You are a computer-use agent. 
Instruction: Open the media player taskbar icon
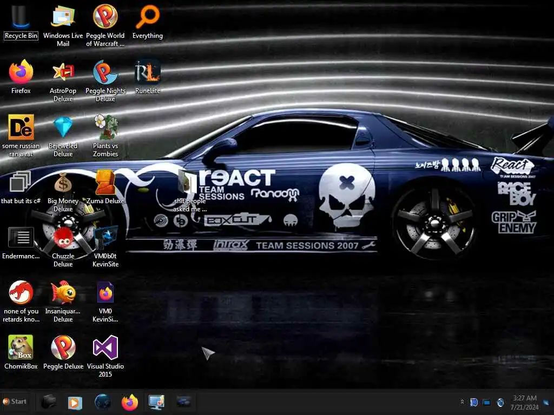coord(75,402)
